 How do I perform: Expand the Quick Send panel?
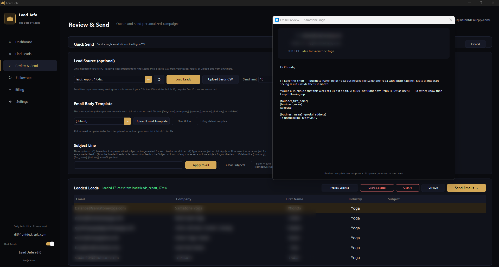[x=475, y=44]
